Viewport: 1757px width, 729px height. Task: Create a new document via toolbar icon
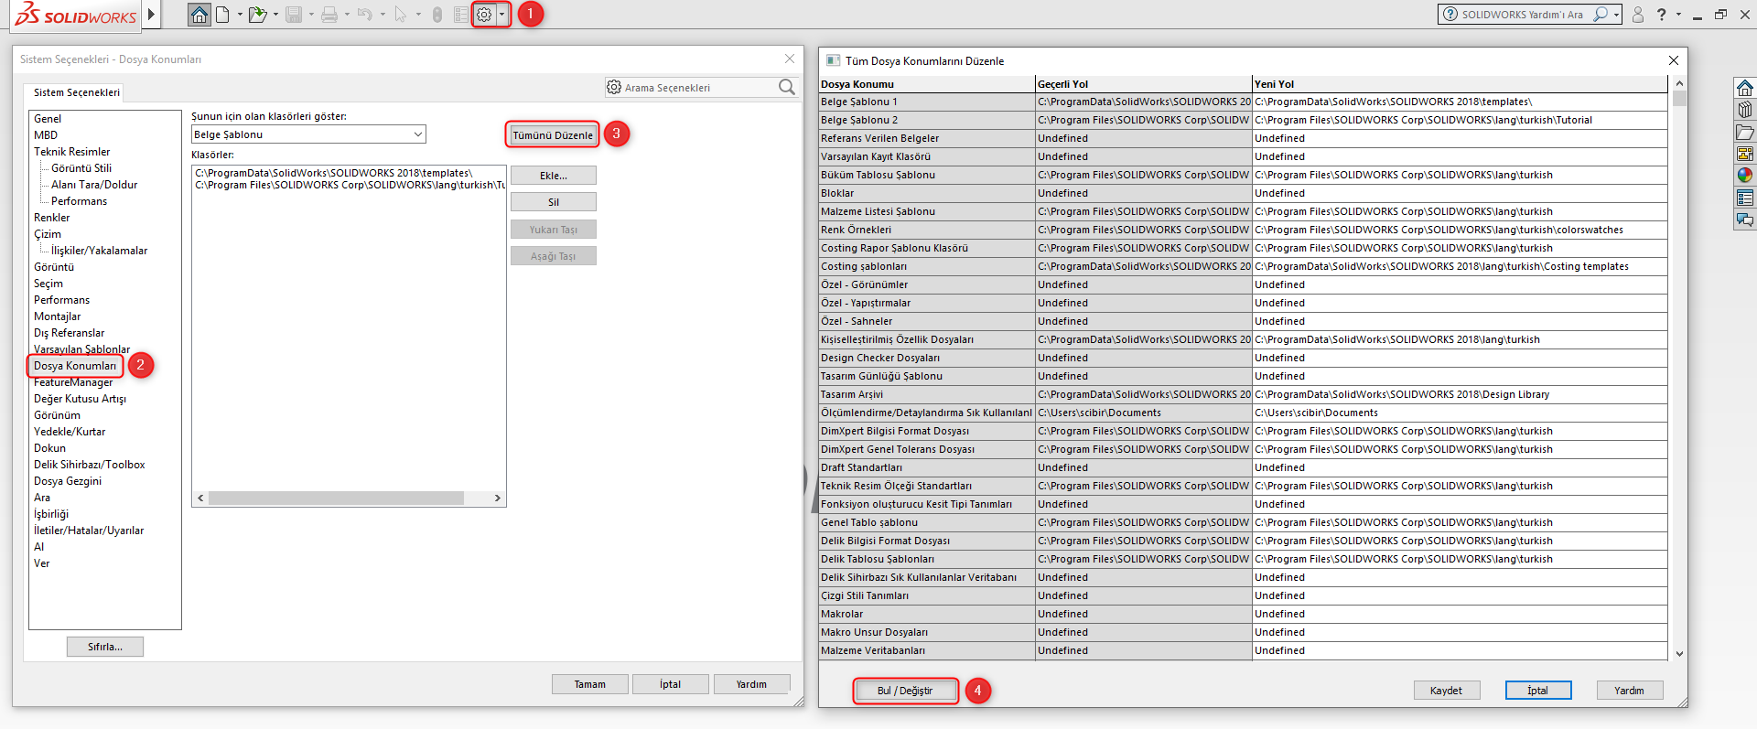(x=222, y=15)
